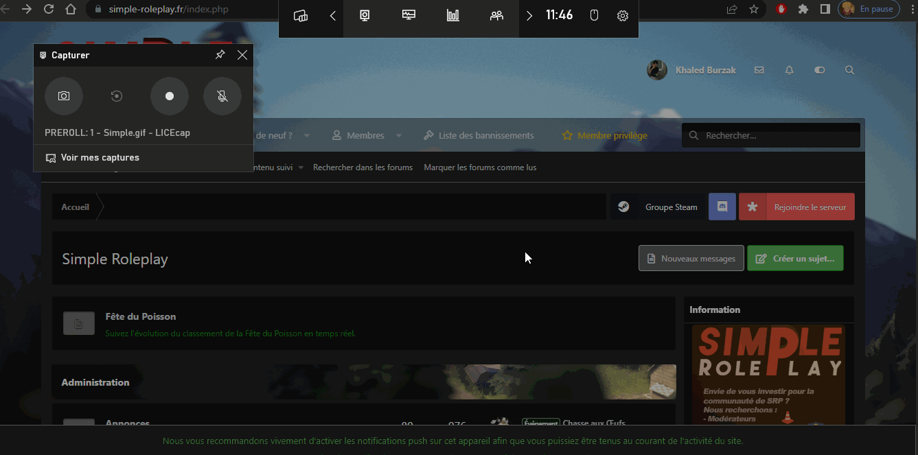Open the red hand extension icon
This screenshot has width=918, height=455.
tap(781, 10)
